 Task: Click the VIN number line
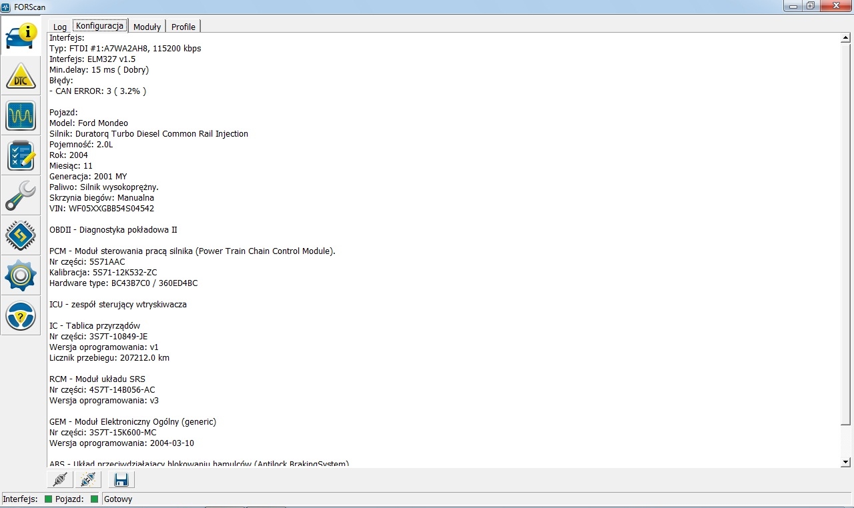click(101, 209)
